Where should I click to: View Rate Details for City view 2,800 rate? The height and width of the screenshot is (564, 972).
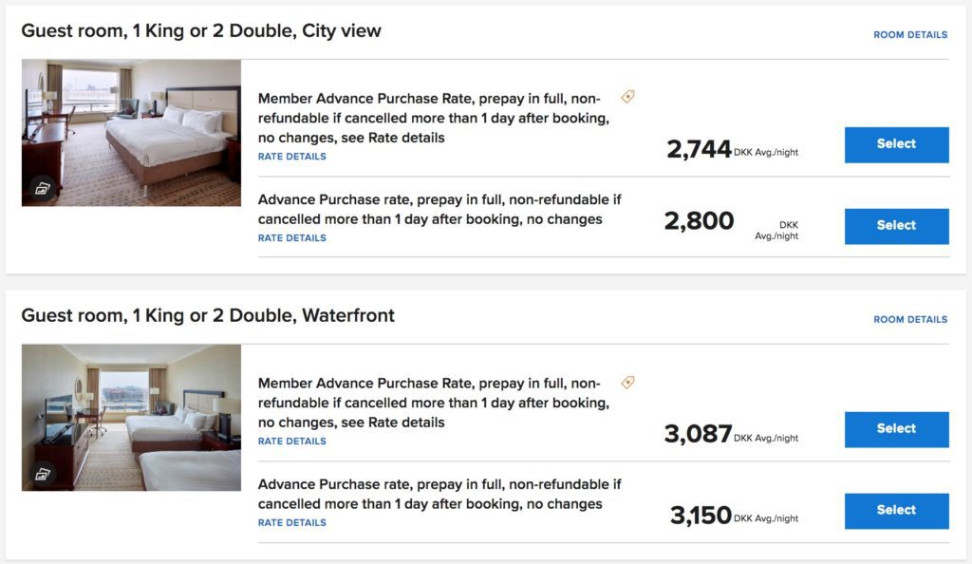pyautogui.click(x=291, y=238)
